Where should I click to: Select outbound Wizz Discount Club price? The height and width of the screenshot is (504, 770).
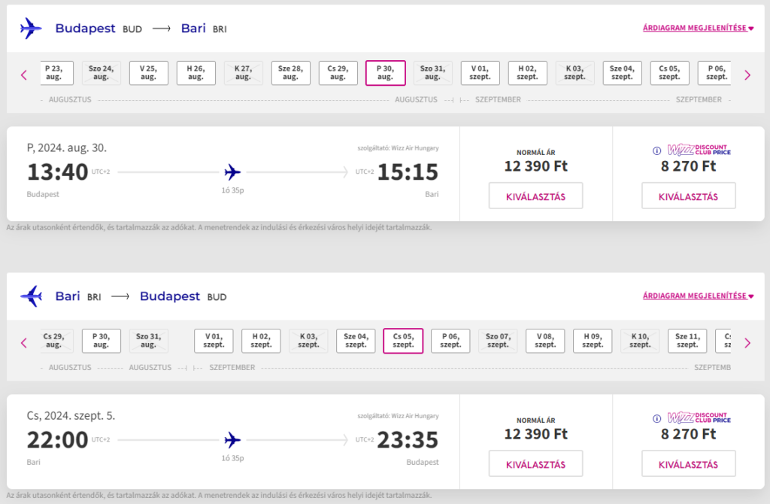[x=688, y=196]
